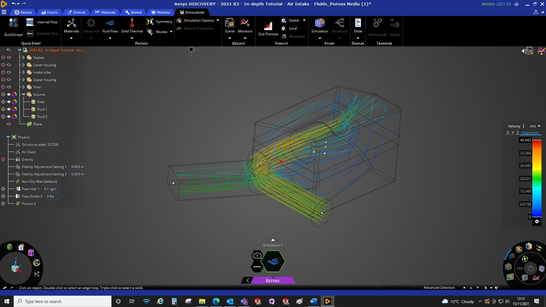Switch to the Display tab

(x=76, y=12)
